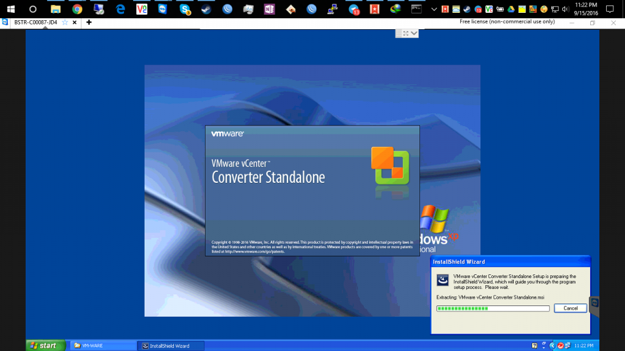The image size is (625, 351).
Task: Close the BSTR-C00087-JD4 session tab
Action: [x=74, y=23]
